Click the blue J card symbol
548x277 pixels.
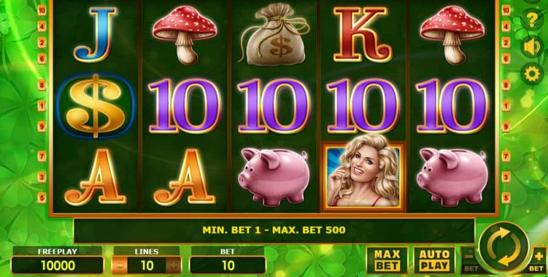point(96,34)
